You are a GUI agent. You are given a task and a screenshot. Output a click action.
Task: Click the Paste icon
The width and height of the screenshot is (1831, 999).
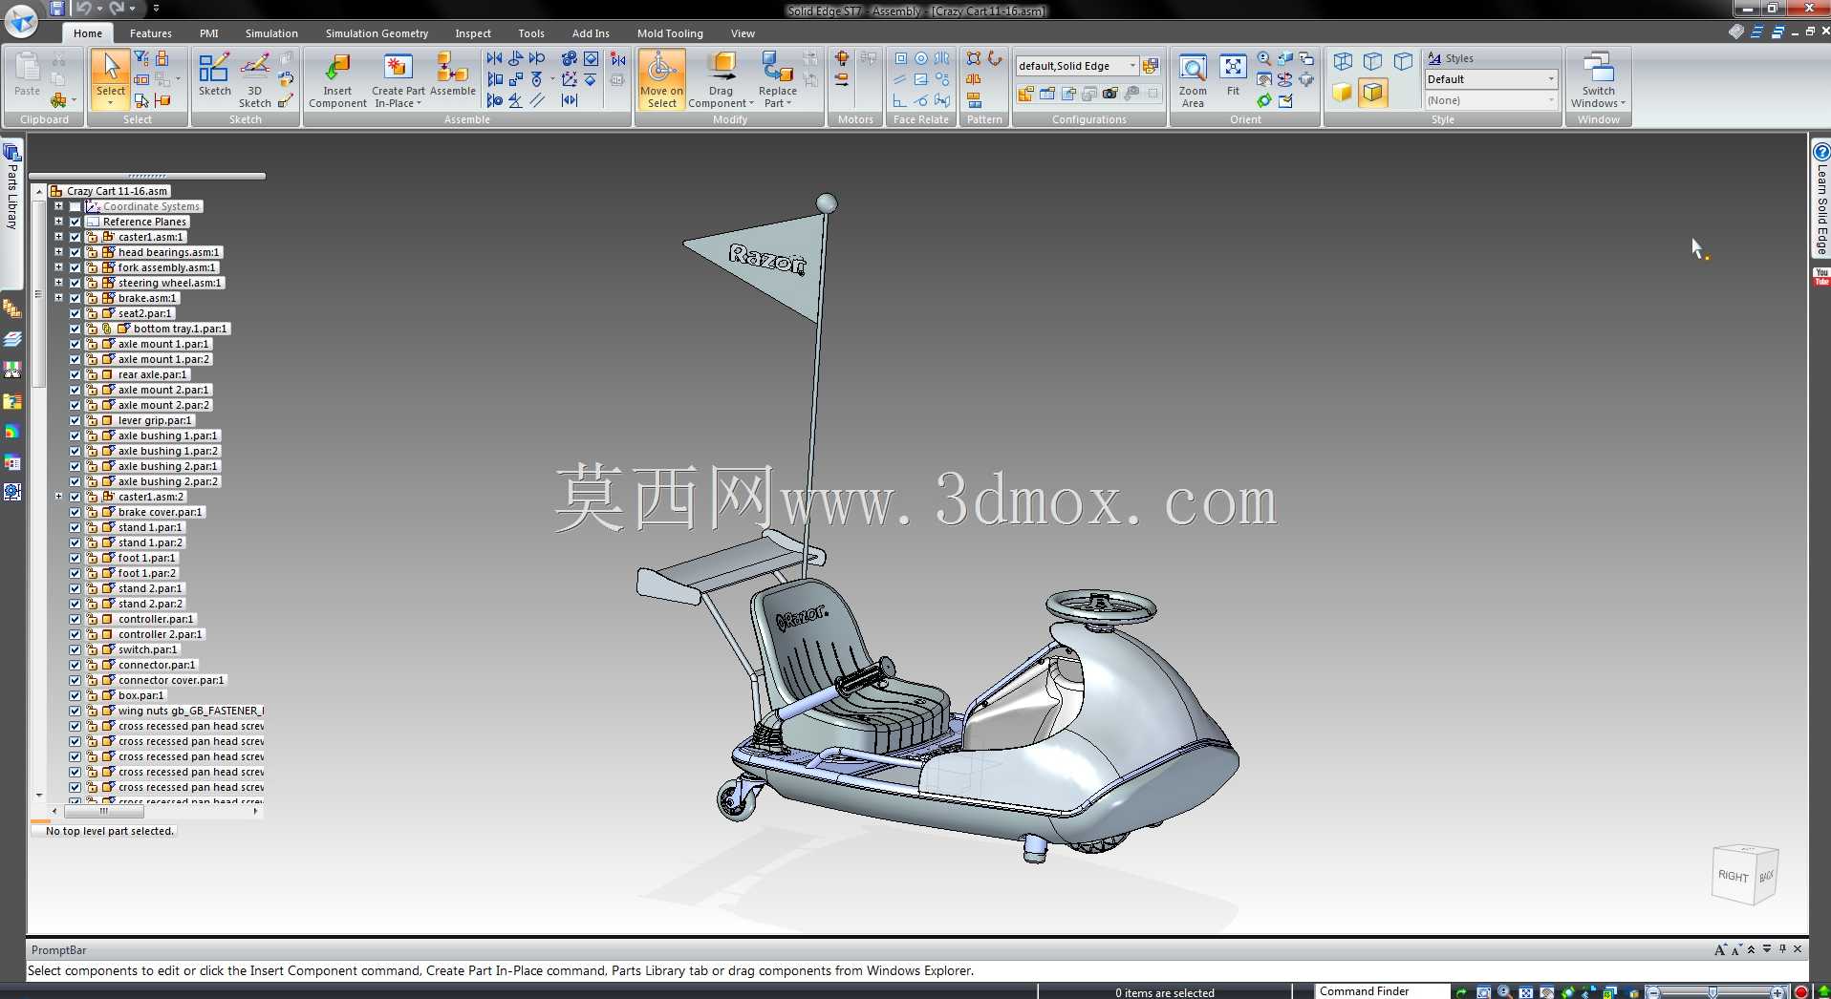point(28,74)
